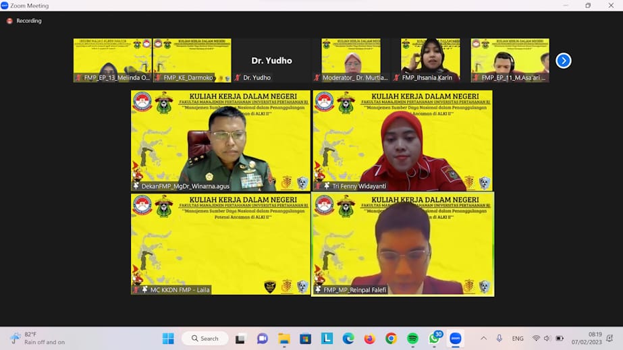The image size is (623, 350).
Task: Open Microsoft Edge browser
Action: (348, 339)
